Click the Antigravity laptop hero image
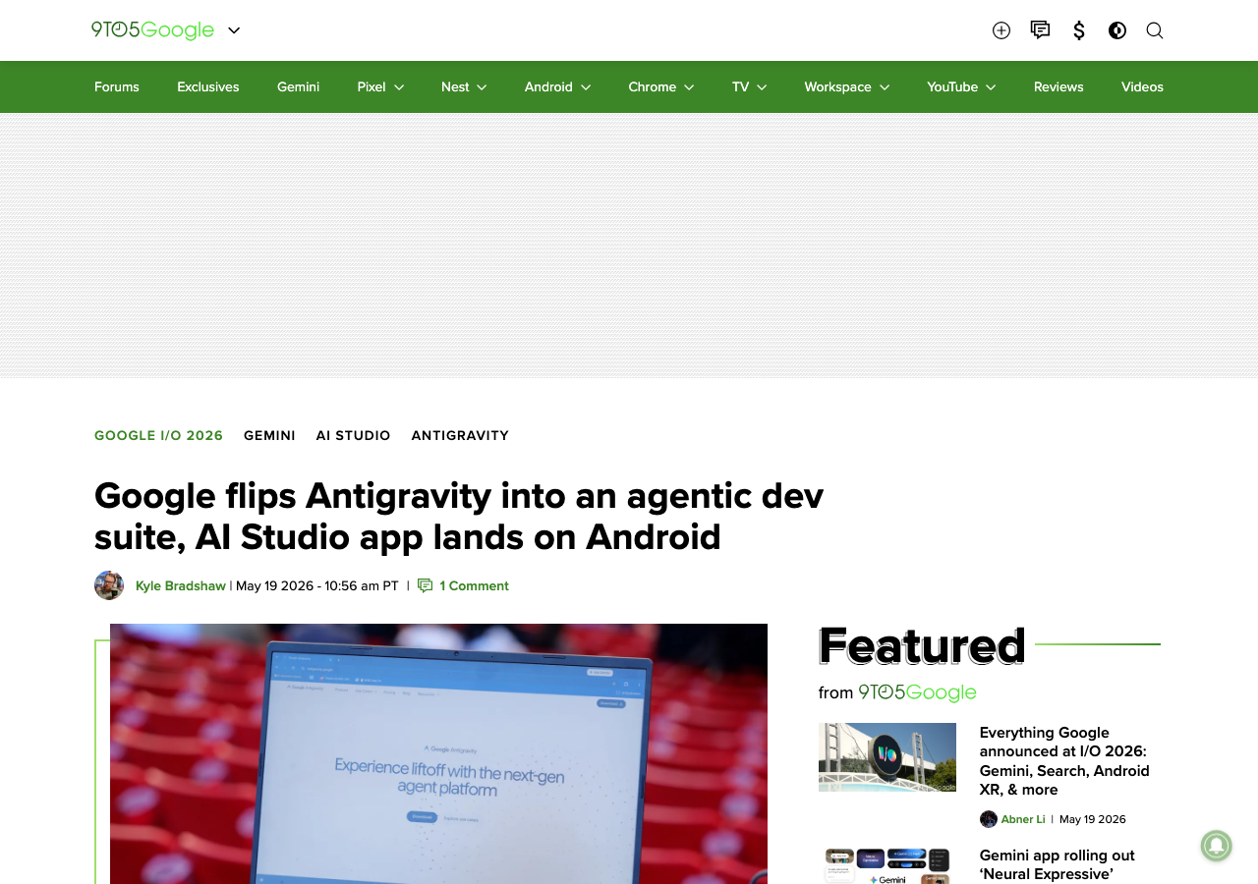1258x884 pixels. tap(438, 753)
